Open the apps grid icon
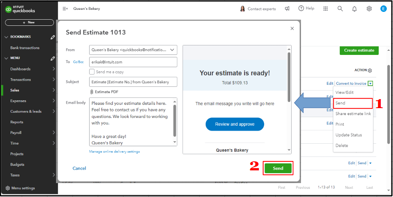 pyautogui.click(x=326, y=9)
